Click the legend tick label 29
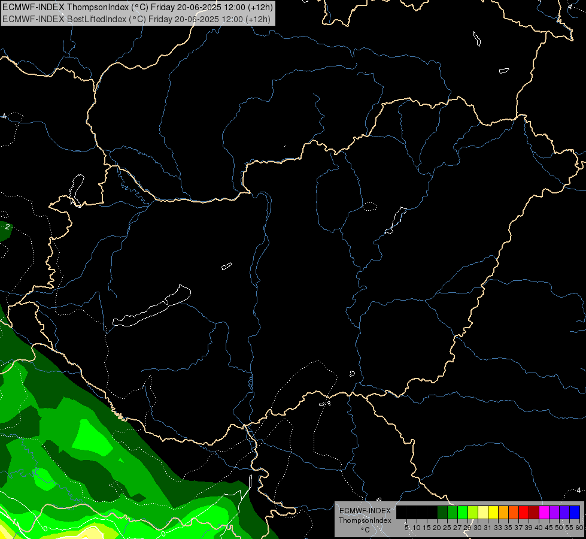 pyautogui.click(x=467, y=528)
